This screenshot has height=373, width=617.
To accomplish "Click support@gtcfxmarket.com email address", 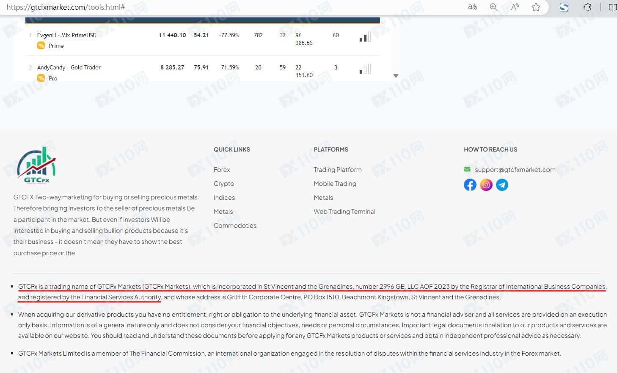I will [515, 170].
